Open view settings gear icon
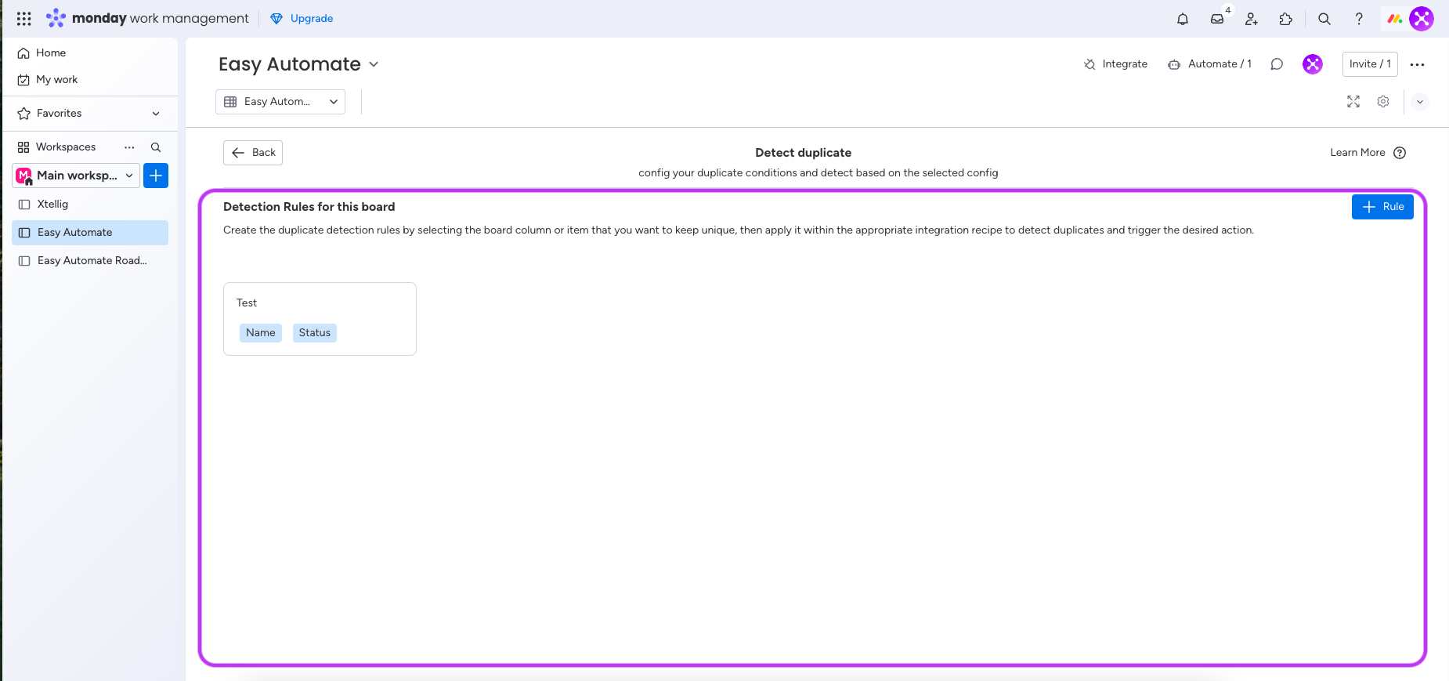 point(1383,102)
